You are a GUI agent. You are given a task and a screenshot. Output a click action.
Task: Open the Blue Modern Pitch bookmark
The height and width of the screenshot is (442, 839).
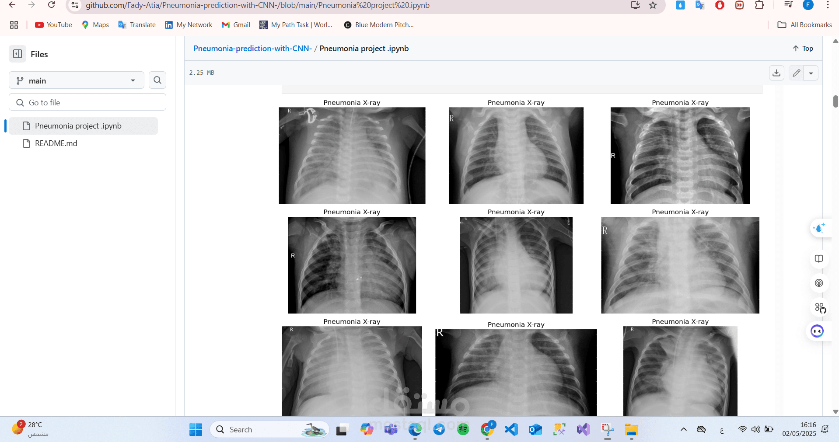coord(379,25)
